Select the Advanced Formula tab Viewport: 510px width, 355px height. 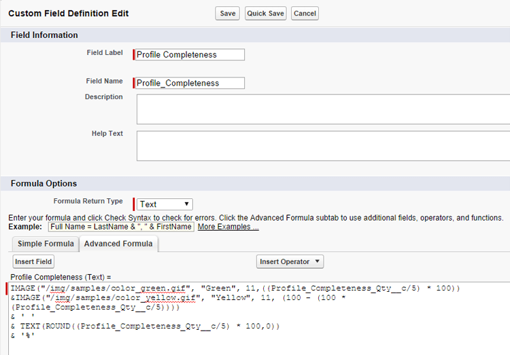[x=119, y=244]
